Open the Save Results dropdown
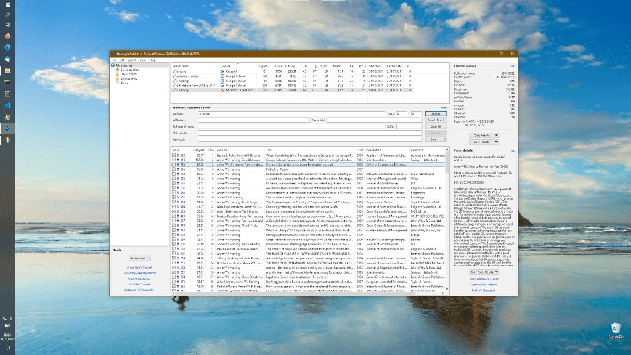Viewport: 631px width, 355px height. (x=482, y=142)
